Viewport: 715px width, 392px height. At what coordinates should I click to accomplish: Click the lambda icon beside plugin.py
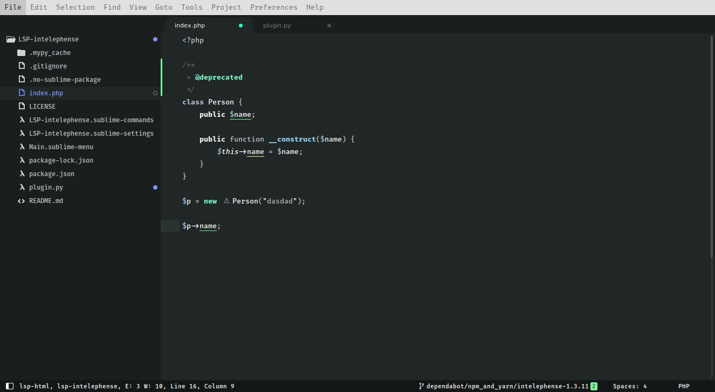(22, 187)
